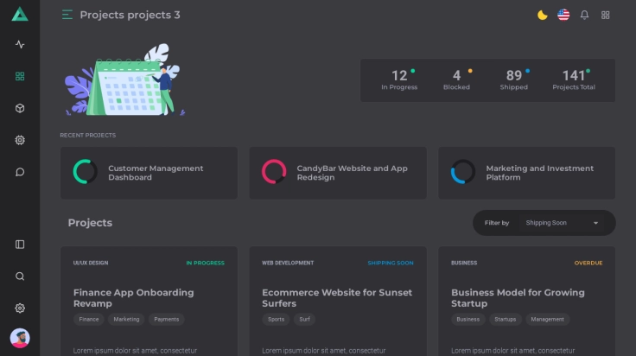Open search from the sidebar magnifier icon
This screenshot has width=636, height=356.
(20, 277)
